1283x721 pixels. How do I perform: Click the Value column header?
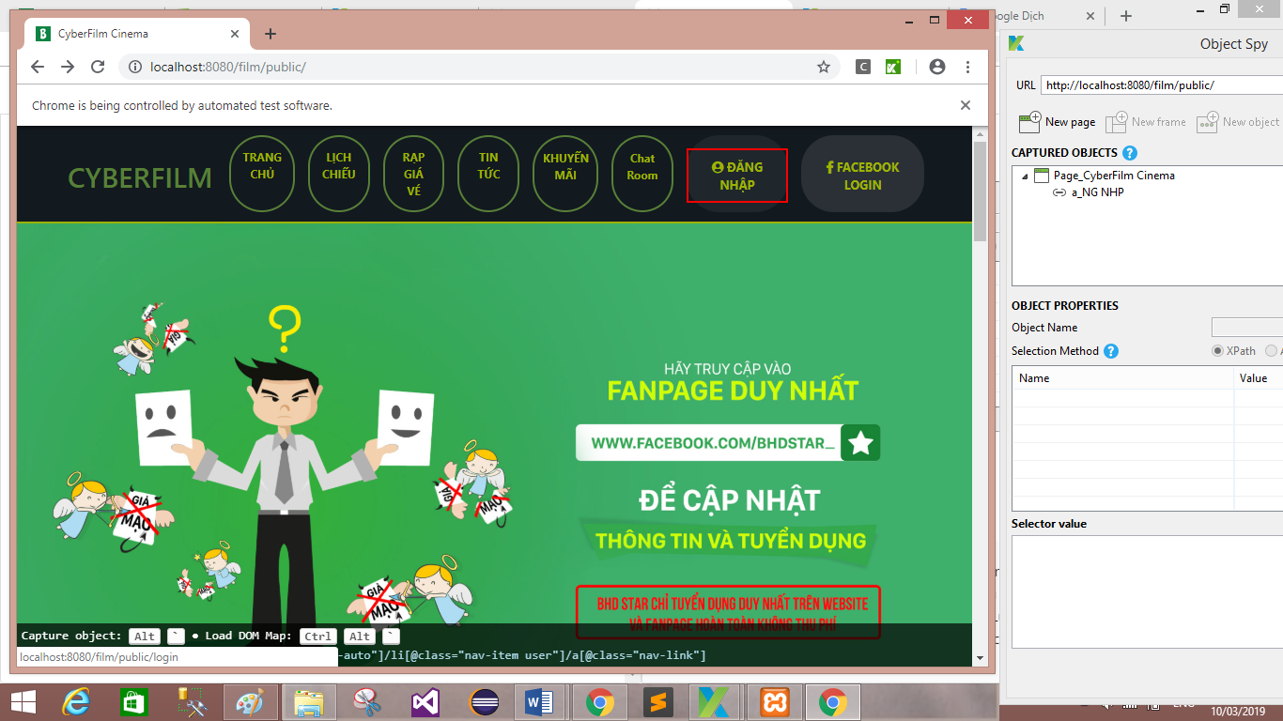pos(1259,378)
